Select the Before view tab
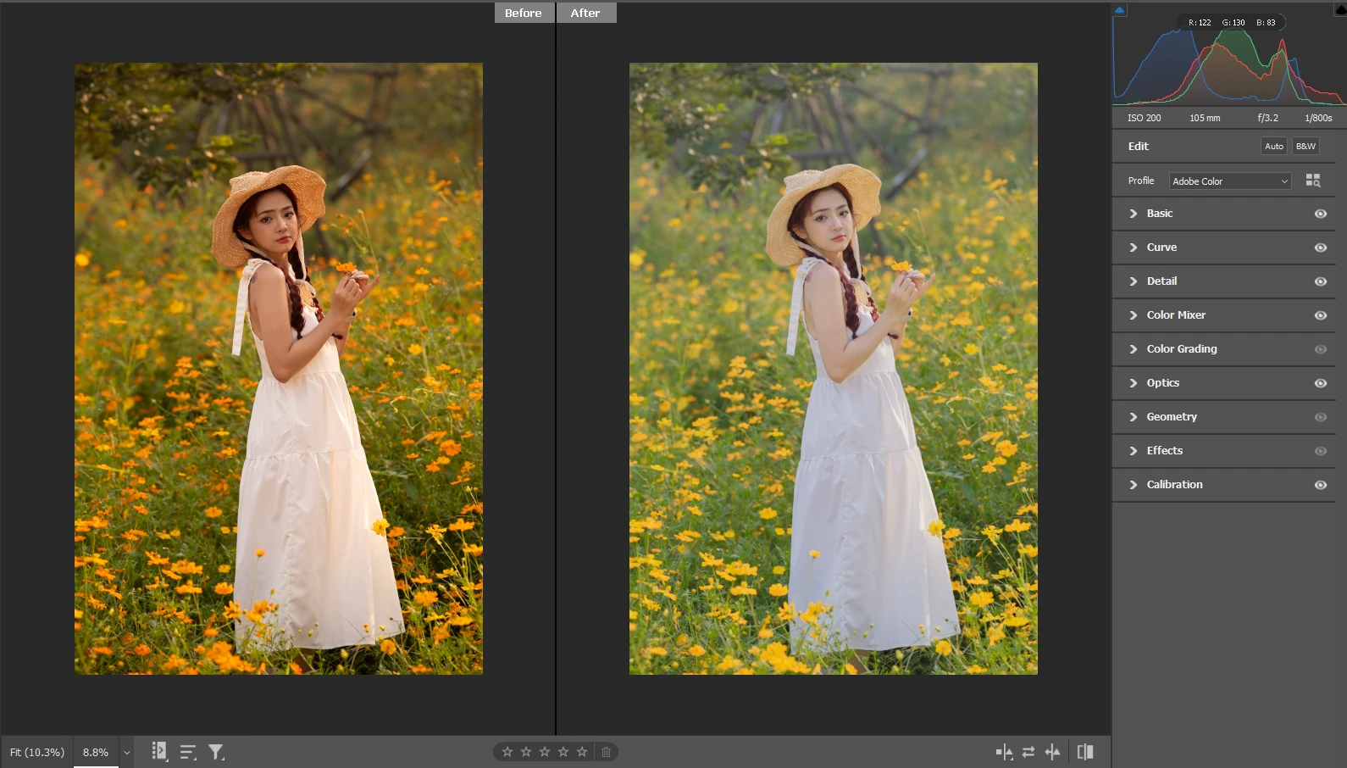 523,13
